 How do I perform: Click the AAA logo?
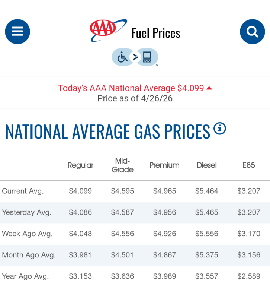pos(108,30)
